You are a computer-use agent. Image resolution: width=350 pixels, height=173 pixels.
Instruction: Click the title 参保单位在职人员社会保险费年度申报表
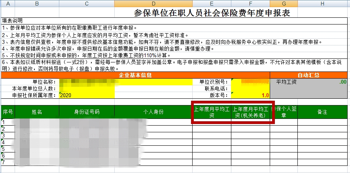(212, 13)
